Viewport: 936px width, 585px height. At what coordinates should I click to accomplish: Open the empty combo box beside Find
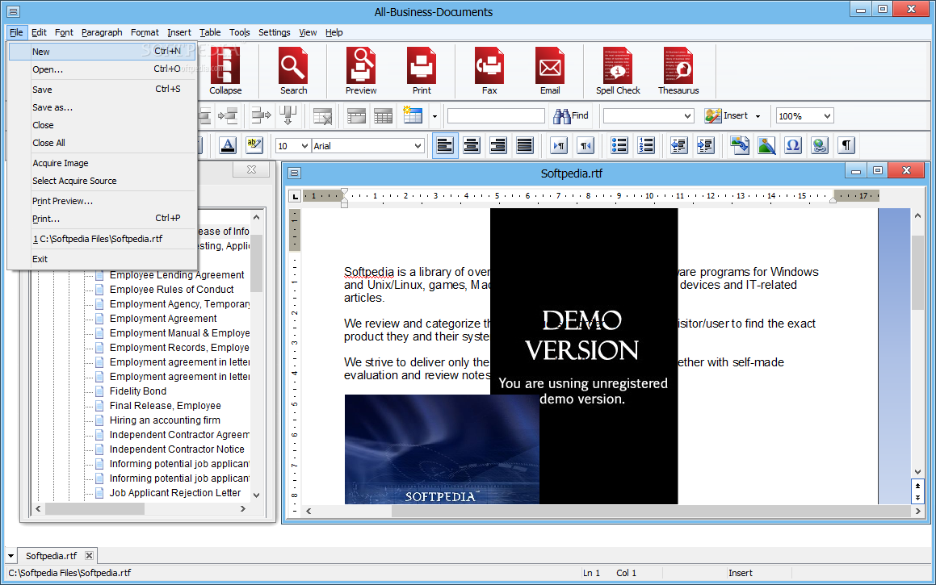click(648, 115)
